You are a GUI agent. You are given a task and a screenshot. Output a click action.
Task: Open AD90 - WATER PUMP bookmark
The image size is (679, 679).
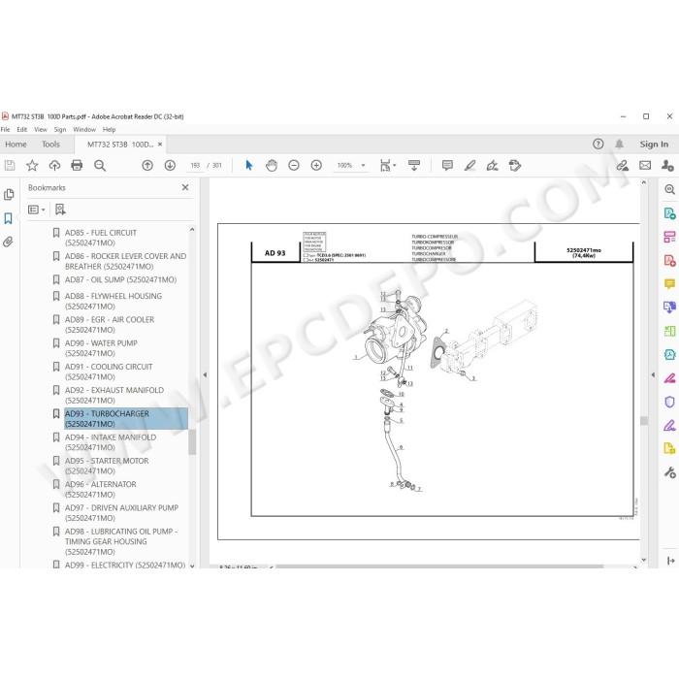coord(101,348)
